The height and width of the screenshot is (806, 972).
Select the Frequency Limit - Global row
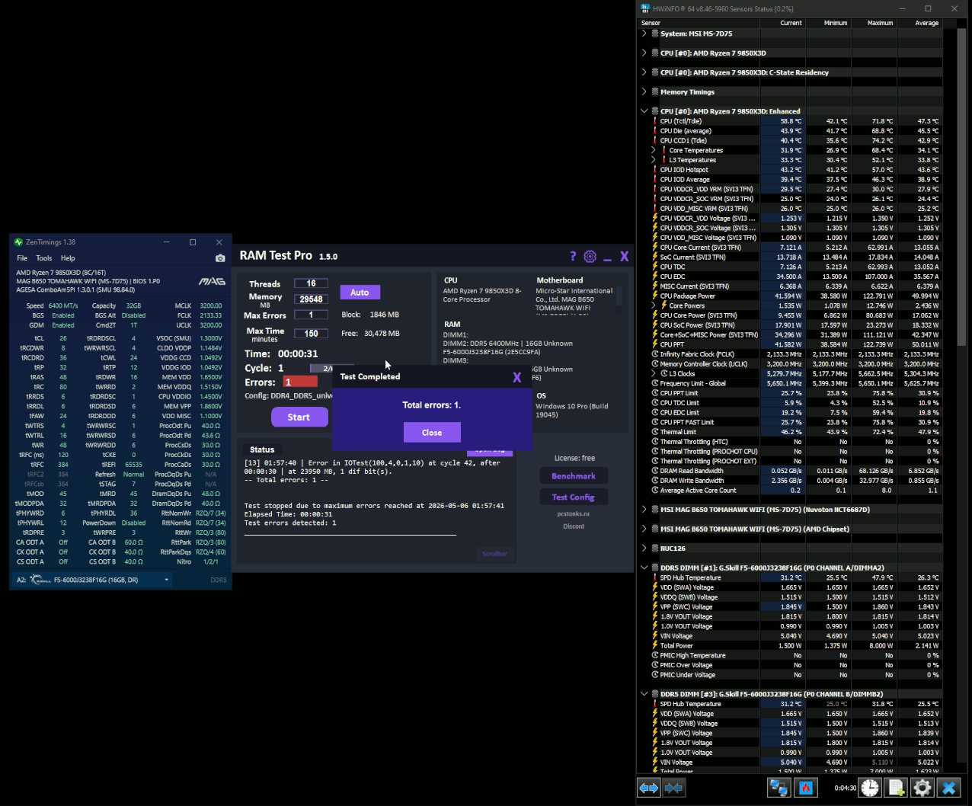(x=797, y=383)
